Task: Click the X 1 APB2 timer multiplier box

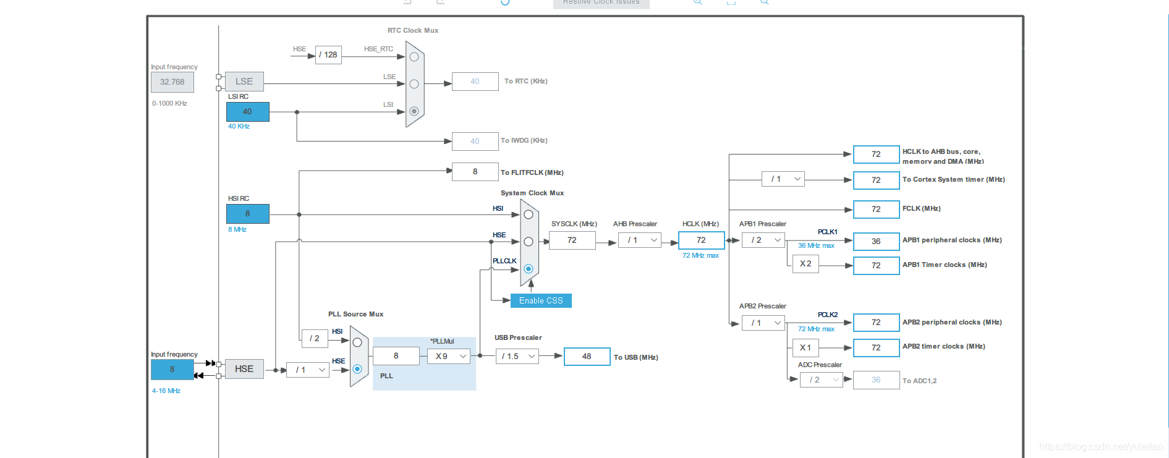Action: (x=806, y=347)
